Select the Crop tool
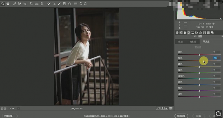 tap(32, 4)
